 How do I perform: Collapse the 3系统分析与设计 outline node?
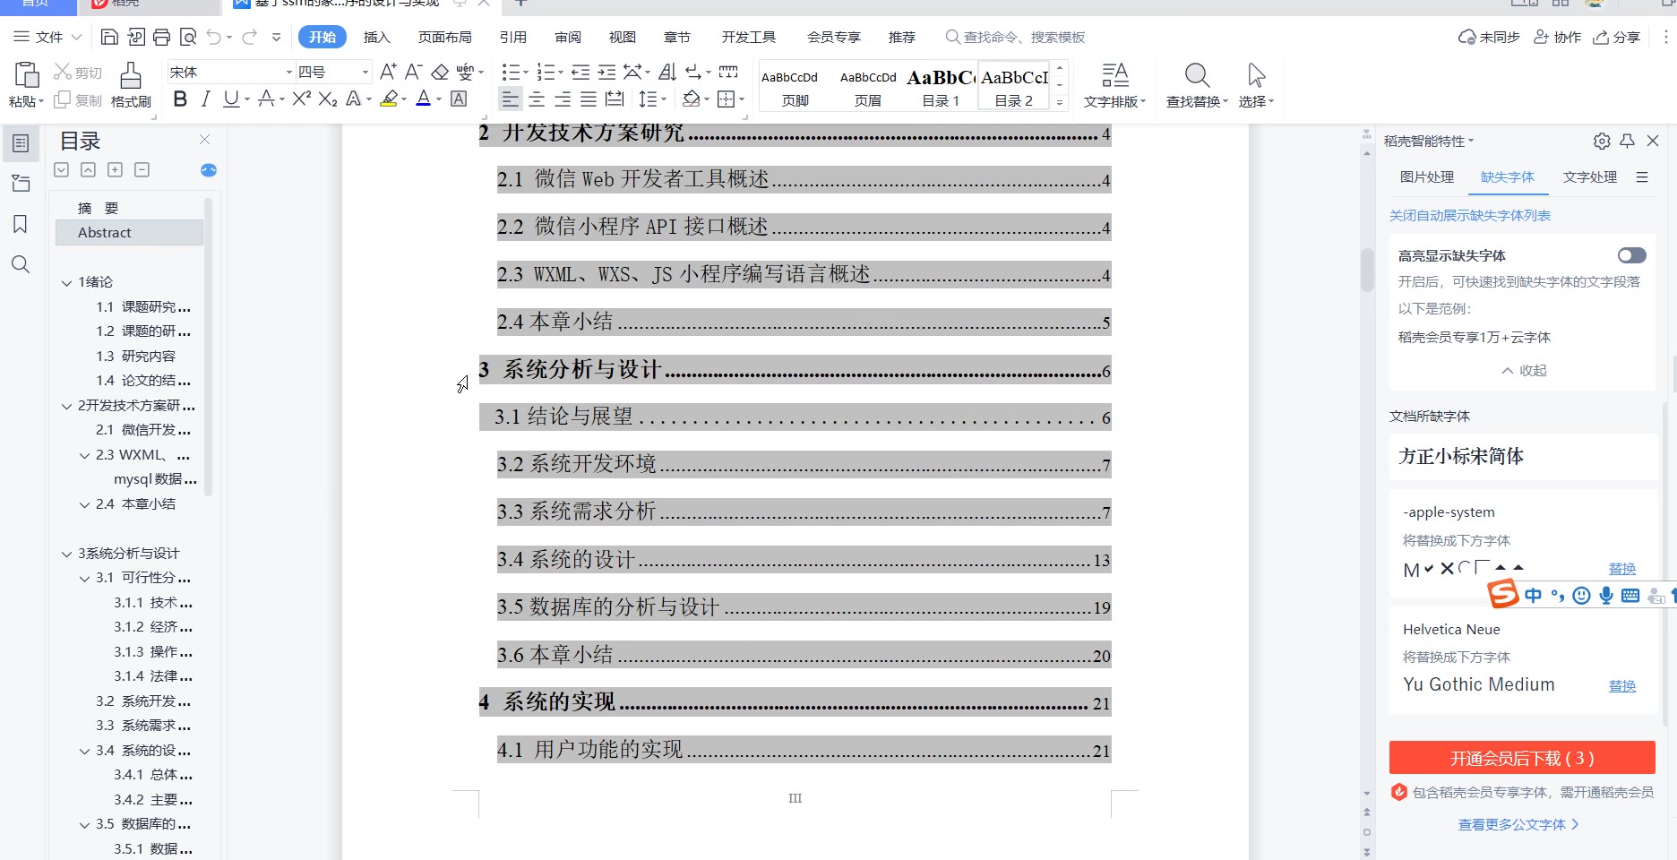pos(66,555)
